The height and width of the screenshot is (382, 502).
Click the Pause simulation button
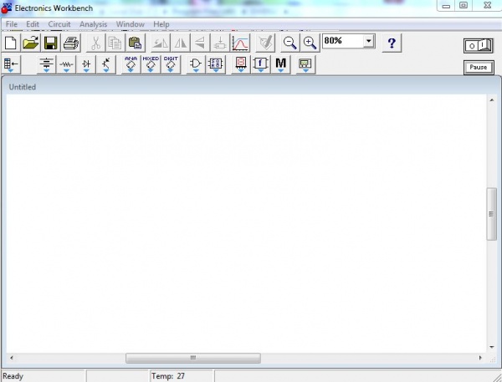[x=479, y=68]
